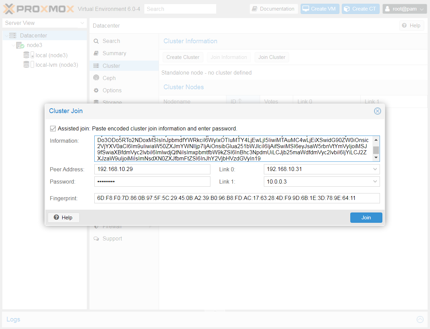Click the Logs panel title
The width and height of the screenshot is (430, 329).
(x=13, y=319)
